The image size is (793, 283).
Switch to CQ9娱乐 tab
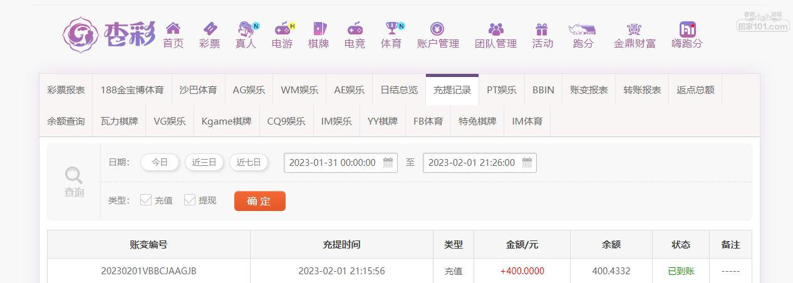point(286,121)
